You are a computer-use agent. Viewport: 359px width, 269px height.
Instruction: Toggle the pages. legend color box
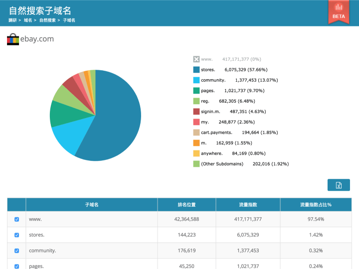click(196, 91)
